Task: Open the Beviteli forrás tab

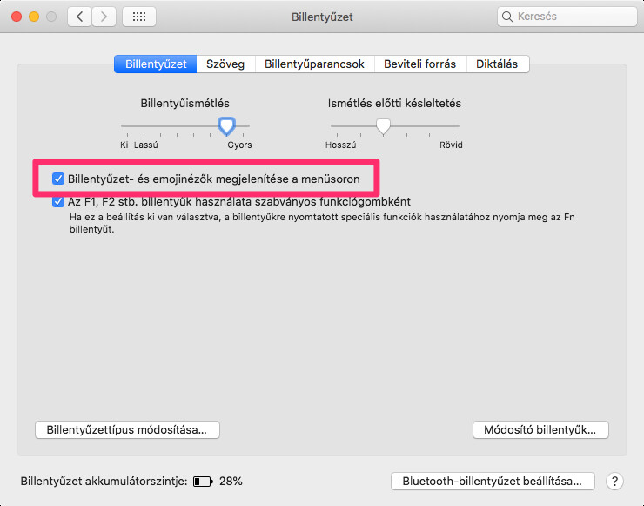Action: [x=419, y=64]
